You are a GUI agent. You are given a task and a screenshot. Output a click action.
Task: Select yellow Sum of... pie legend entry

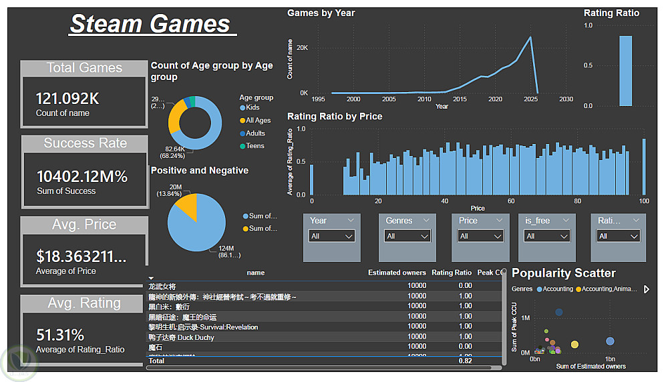point(260,229)
